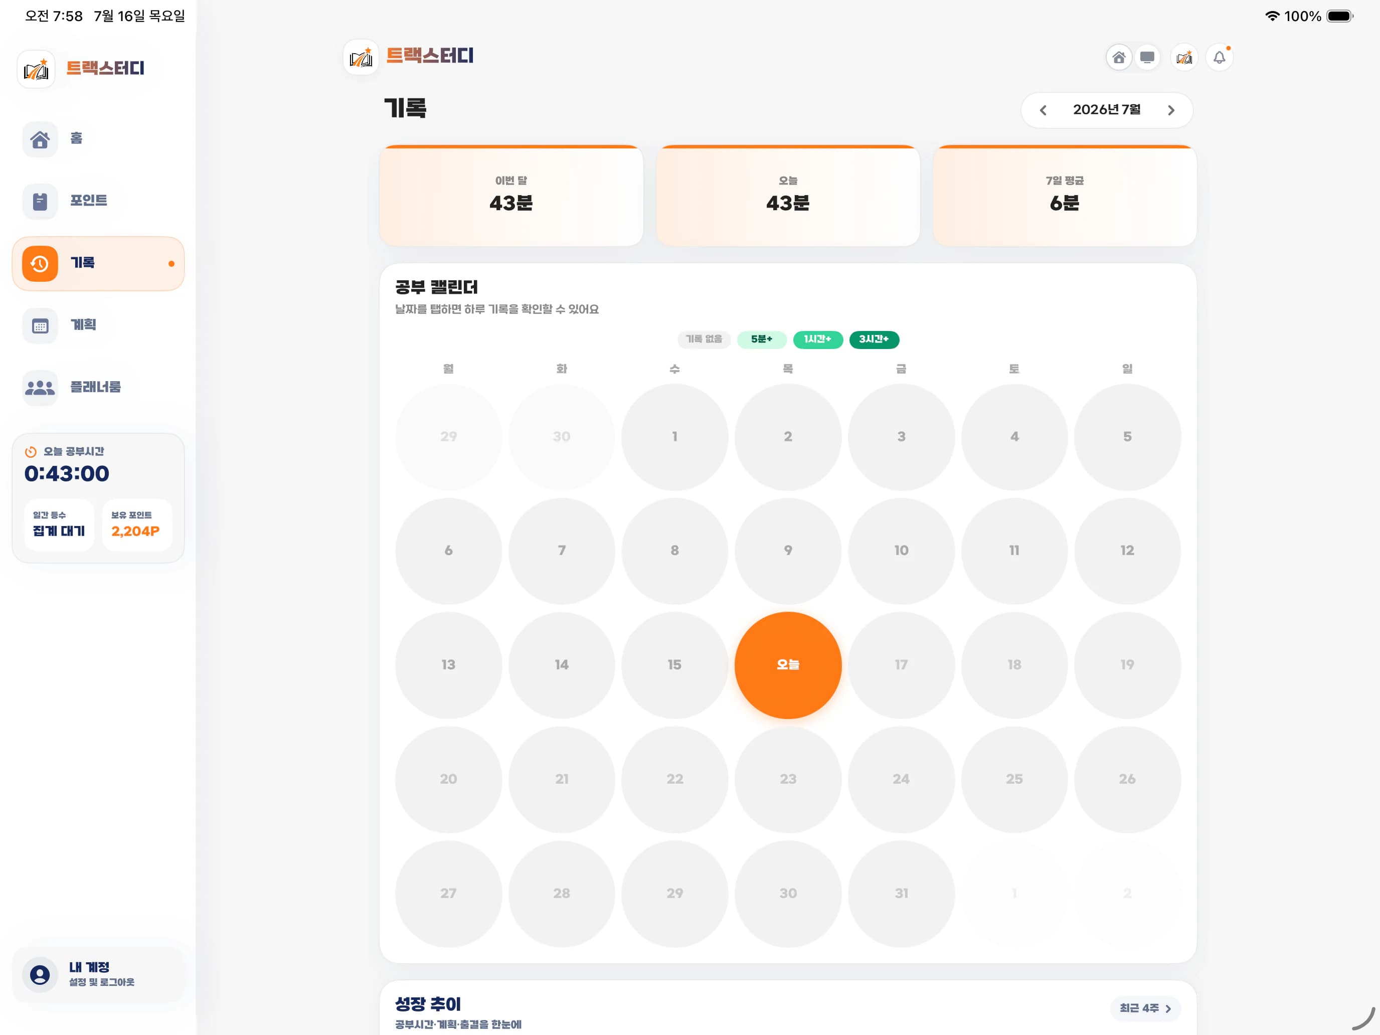Open the 플래너룸 people icon
Viewport: 1380px width, 1035px height.
(40, 388)
